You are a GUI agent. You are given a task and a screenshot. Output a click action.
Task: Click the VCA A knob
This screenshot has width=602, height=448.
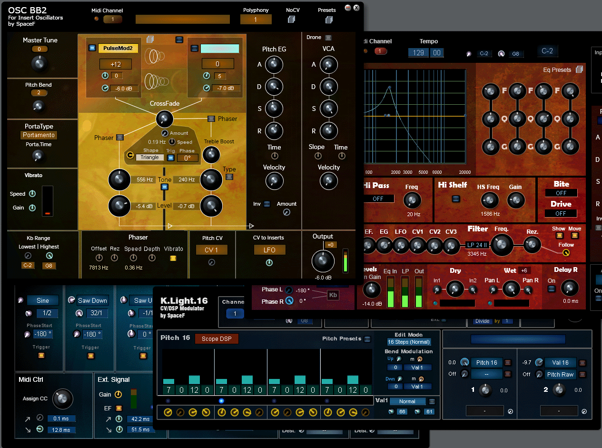coord(328,64)
